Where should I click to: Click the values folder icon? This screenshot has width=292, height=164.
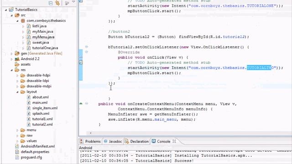23,141
